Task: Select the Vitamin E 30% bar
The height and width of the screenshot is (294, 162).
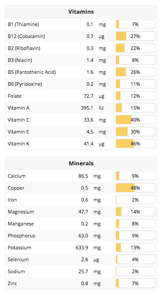Action: (x=136, y=132)
